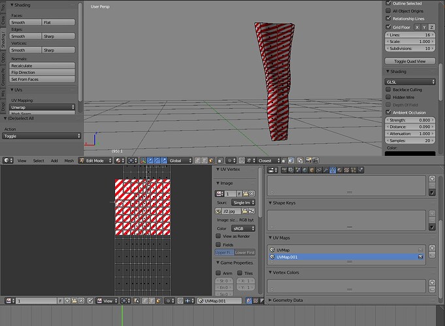Click the Rotate manipulator arc icon
445x326 pixels.
pos(157,161)
